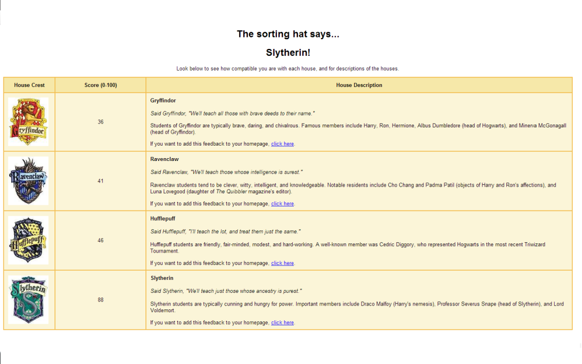Open Hufflepuff's 'click here' homepage feedback link

point(282,263)
